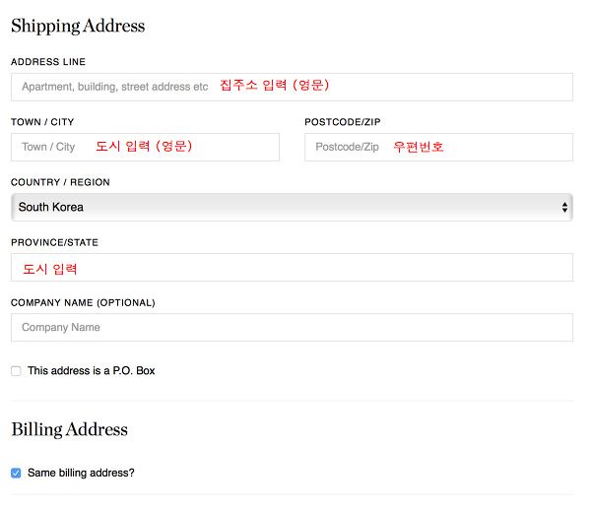Click the "Same billing address?" label text
This screenshot has width=591, height=509.
pos(81,473)
